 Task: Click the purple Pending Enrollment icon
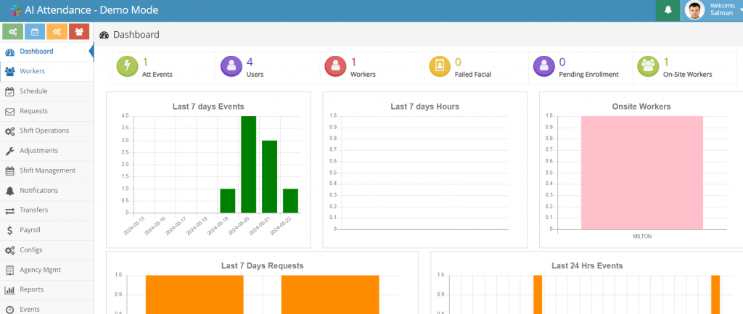pyautogui.click(x=543, y=67)
